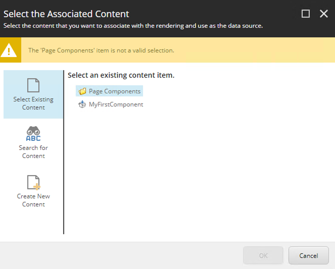
Task: Click the blank page icon for Select Existing Content
Action: (x=33, y=85)
